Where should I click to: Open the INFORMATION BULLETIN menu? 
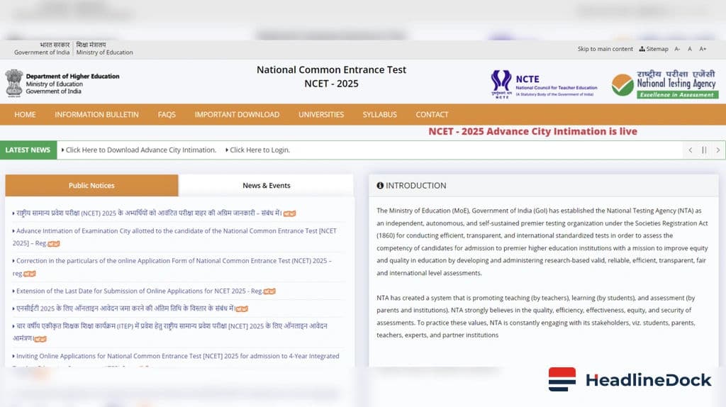pyautogui.click(x=96, y=114)
